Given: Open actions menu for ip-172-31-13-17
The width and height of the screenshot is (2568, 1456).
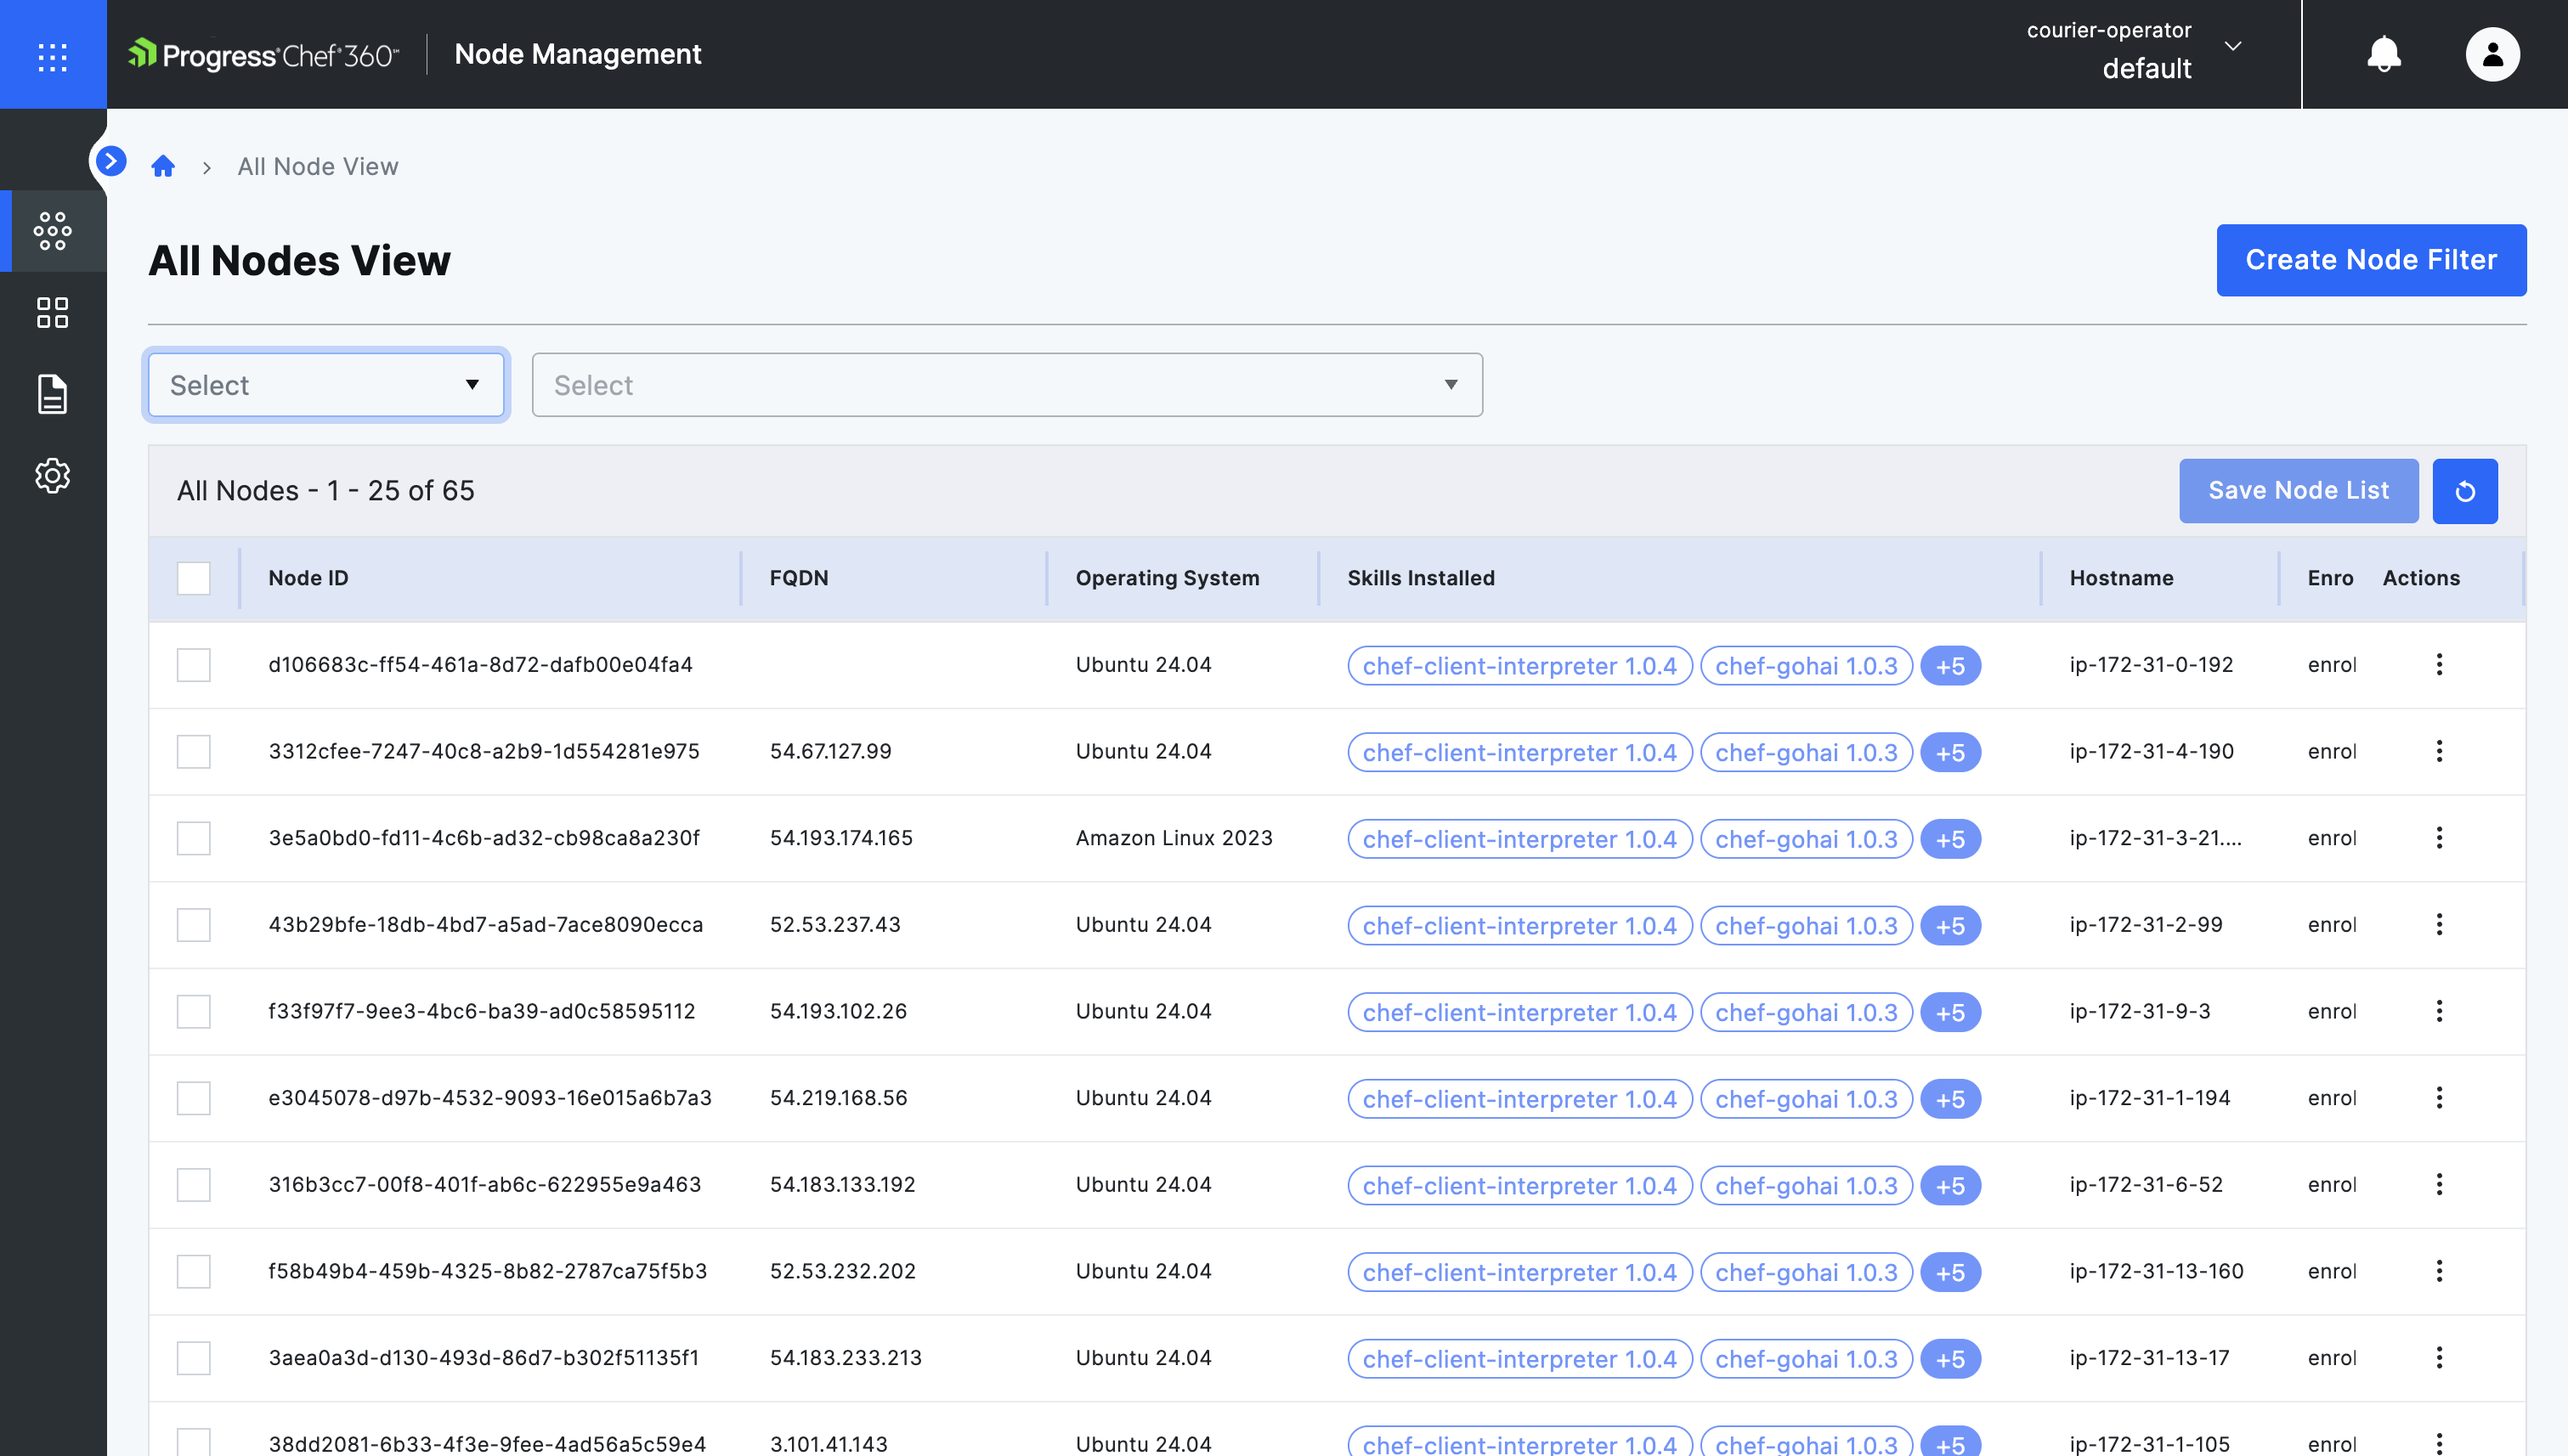Looking at the screenshot, I should click(2439, 1357).
